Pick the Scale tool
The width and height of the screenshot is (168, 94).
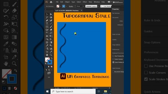click(51, 33)
